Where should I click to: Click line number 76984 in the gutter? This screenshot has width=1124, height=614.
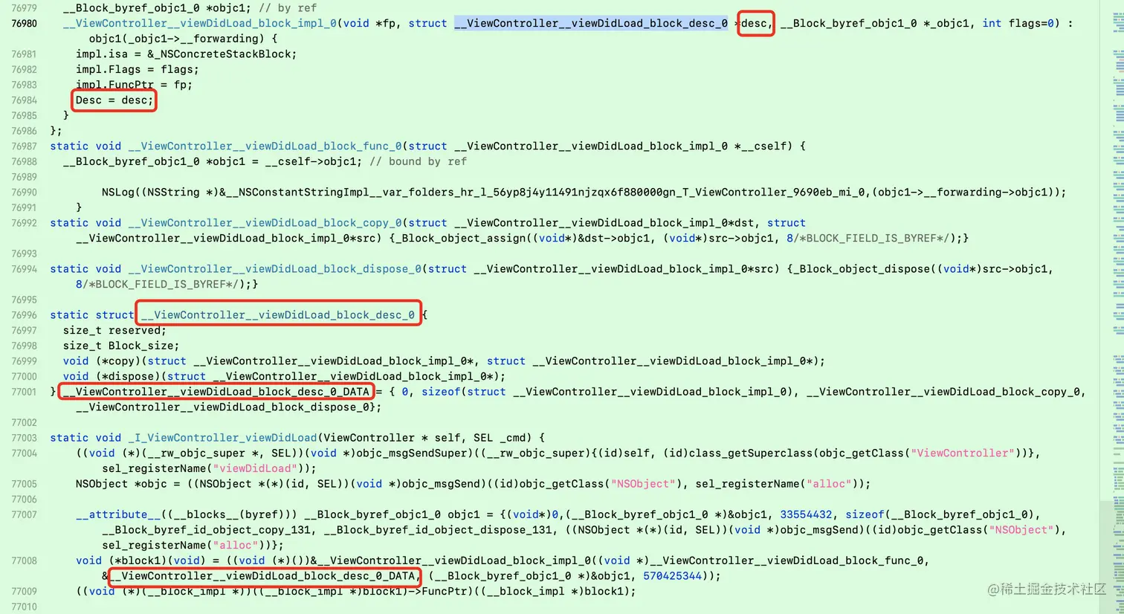(24, 100)
